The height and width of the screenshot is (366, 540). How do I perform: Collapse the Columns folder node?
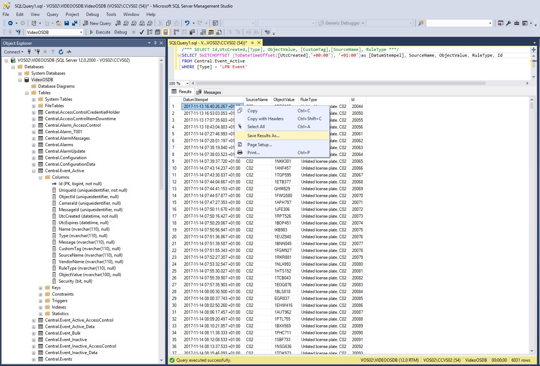point(40,178)
